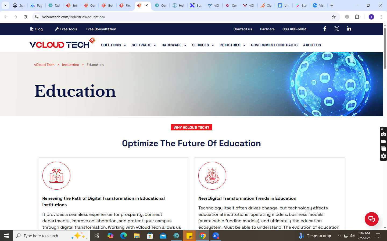Click the WHY VCLOUD TECH? red badge

(191, 127)
